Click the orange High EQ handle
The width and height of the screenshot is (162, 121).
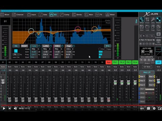click(94, 29)
